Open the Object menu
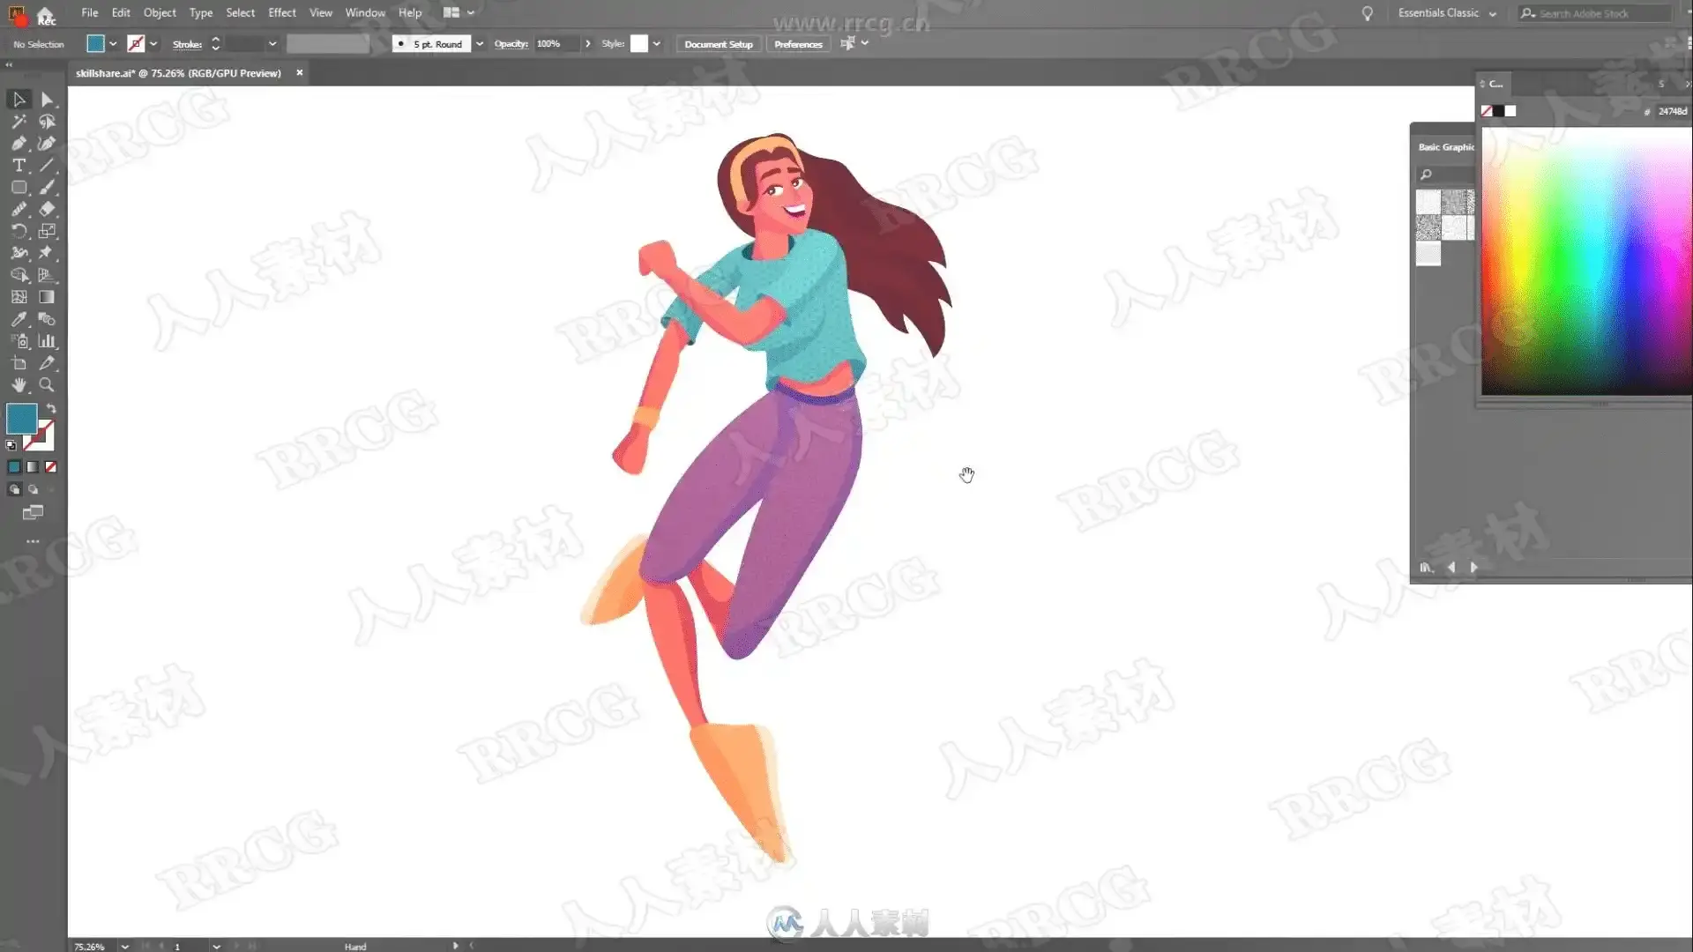Screen dimensions: 1693x952 tap(160, 12)
